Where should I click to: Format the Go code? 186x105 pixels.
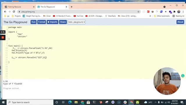pyautogui.click(x=42, y=22)
